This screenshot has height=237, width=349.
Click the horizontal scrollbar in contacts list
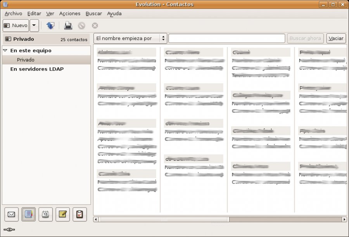(163, 219)
